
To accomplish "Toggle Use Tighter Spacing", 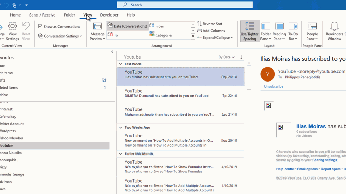I will click(249, 32).
